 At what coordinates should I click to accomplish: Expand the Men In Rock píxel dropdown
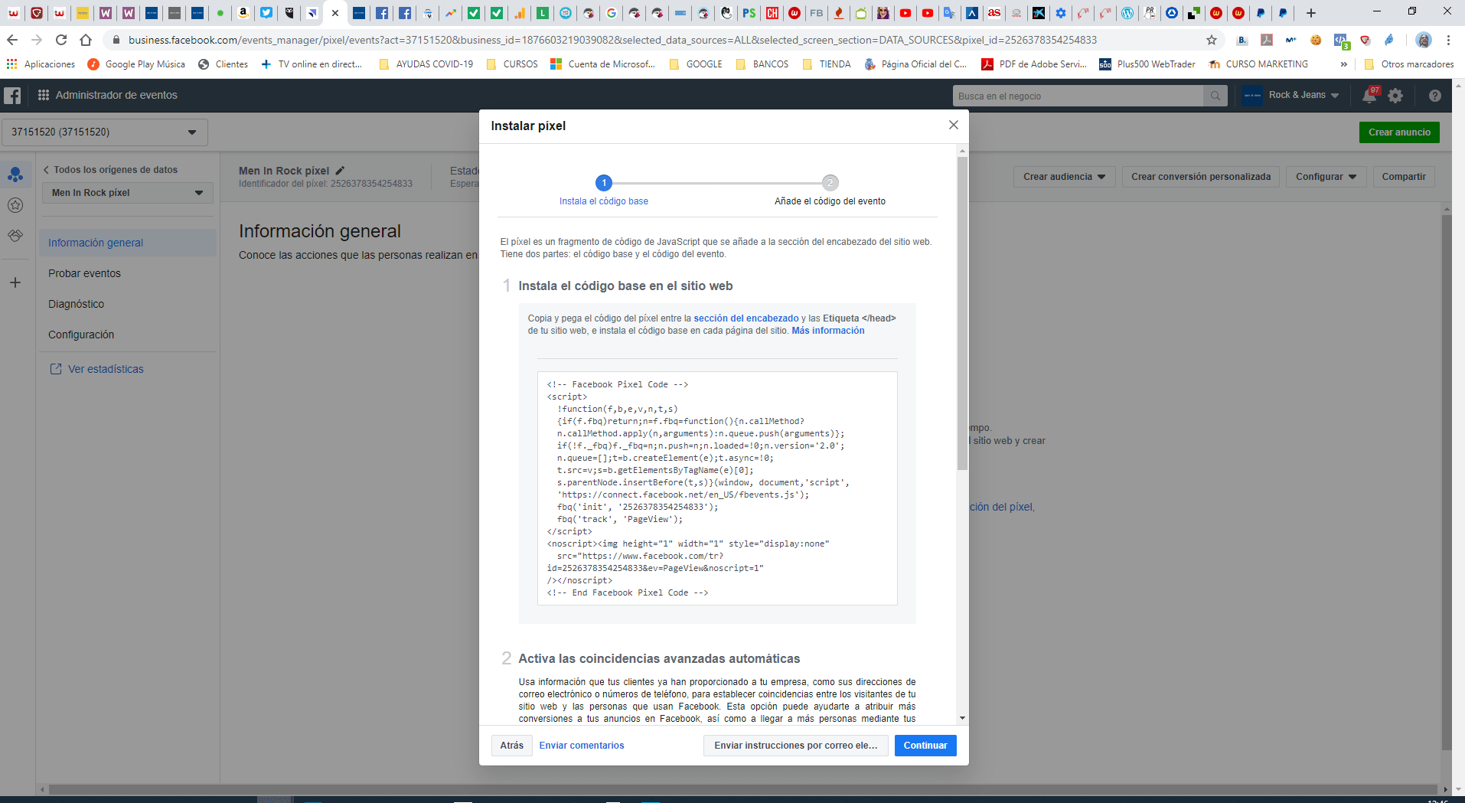(127, 193)
